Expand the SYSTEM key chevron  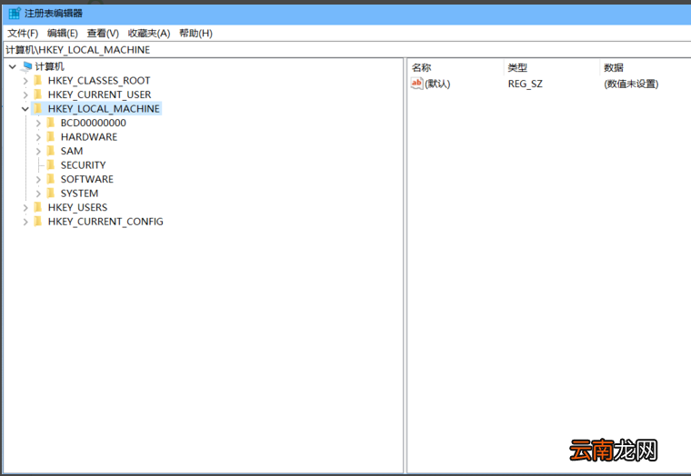coord(38,193)
